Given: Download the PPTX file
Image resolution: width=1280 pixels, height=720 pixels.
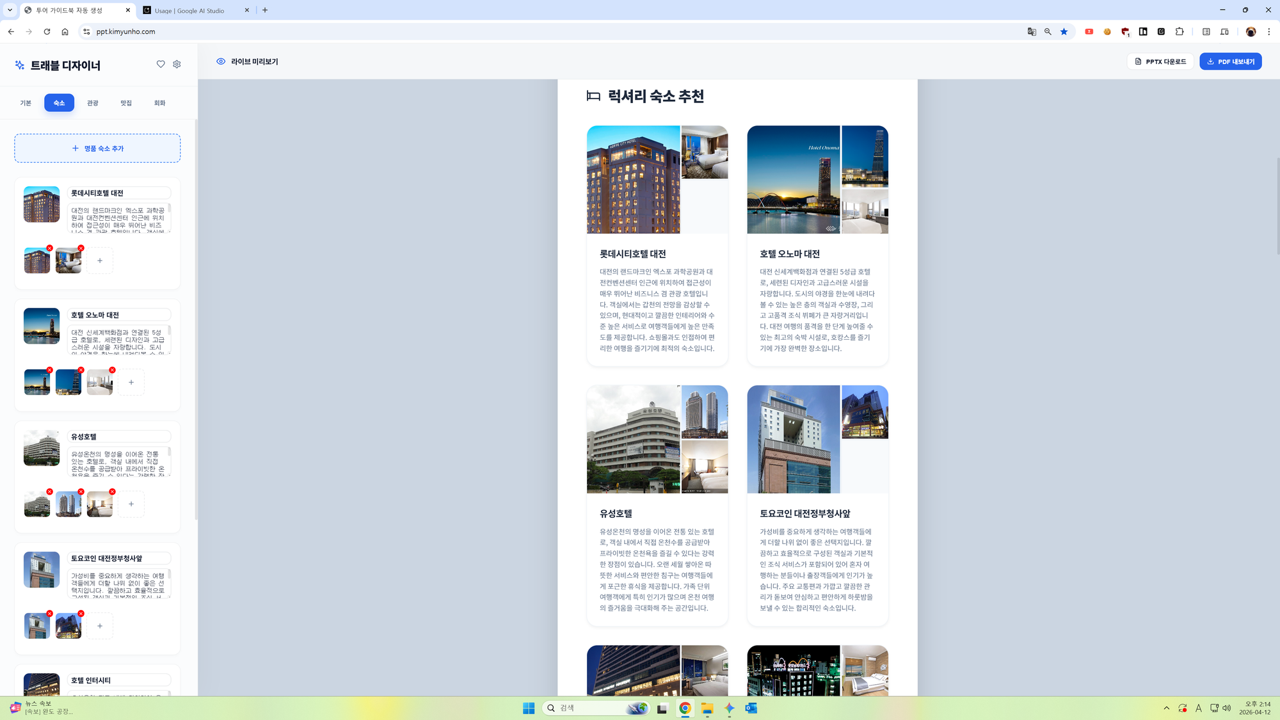Looking at the screenshot, I should coord(1160,61).
